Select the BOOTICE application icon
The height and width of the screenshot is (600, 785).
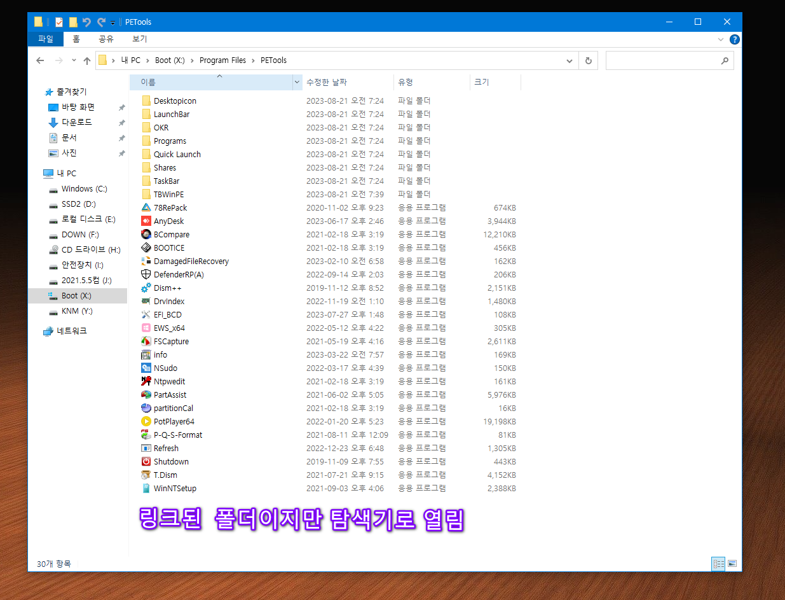146,248
